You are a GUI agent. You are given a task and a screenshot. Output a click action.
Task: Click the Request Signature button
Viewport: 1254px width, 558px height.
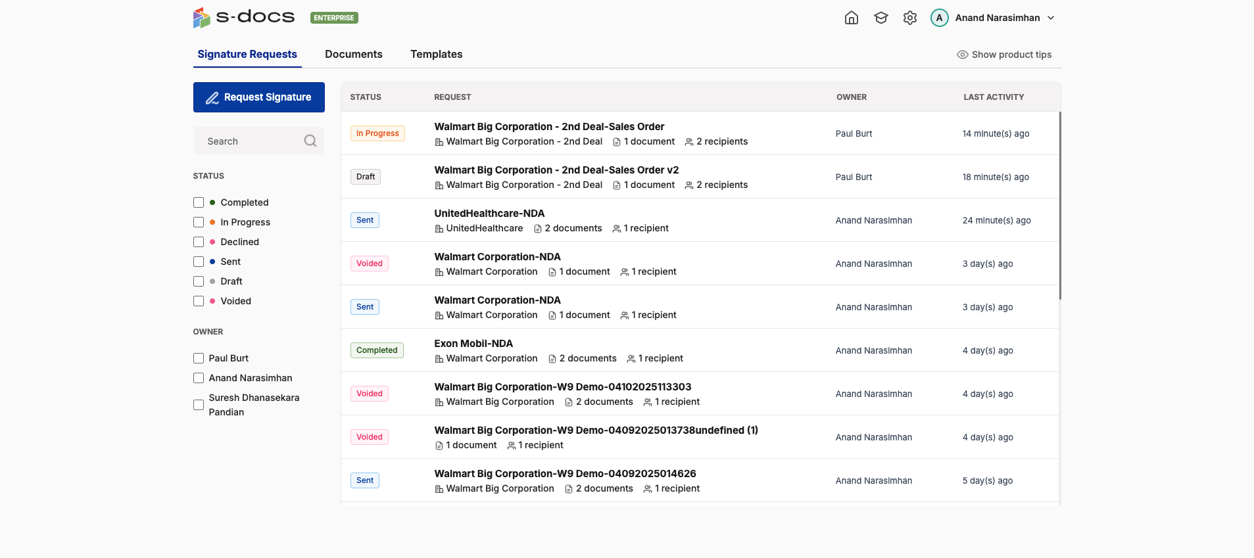(258, 97)
